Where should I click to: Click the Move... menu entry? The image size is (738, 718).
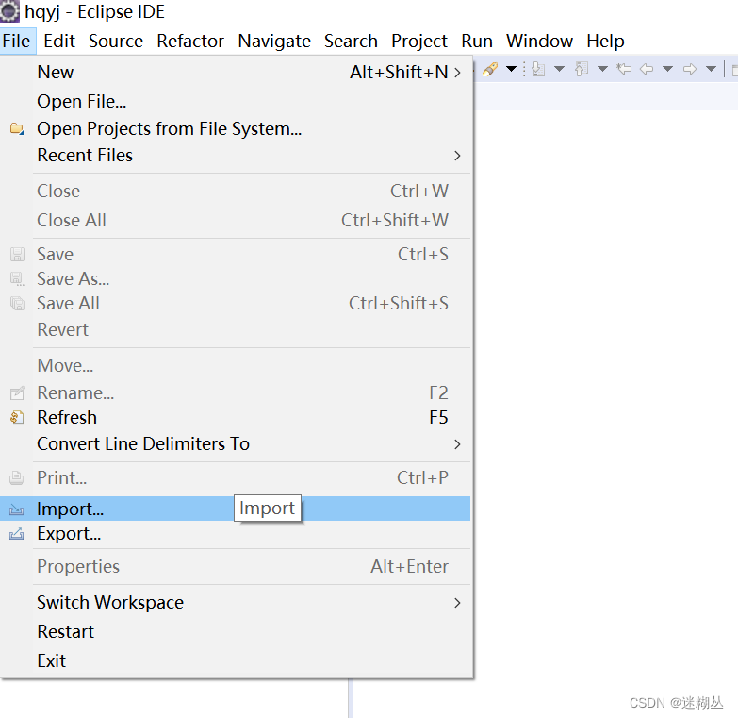pyautogui.click(x=236, y=365)
